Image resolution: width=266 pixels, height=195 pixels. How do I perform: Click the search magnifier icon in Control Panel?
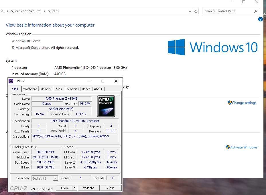(x=256, y=11)
